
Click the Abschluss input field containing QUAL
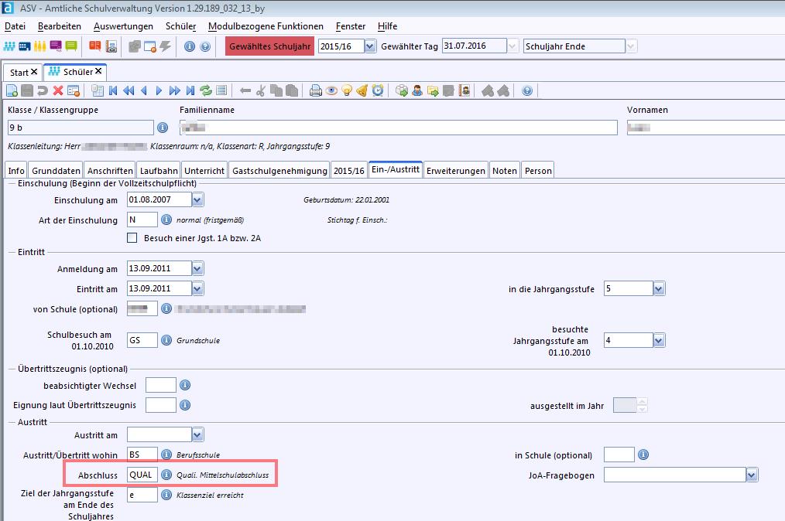click(x=142, y=475)
